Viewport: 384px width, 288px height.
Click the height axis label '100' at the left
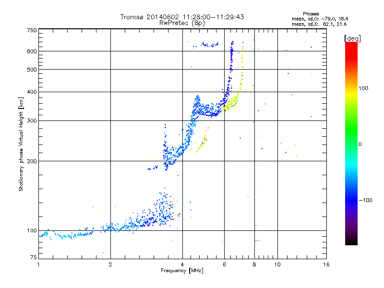(x=32, y=230)
